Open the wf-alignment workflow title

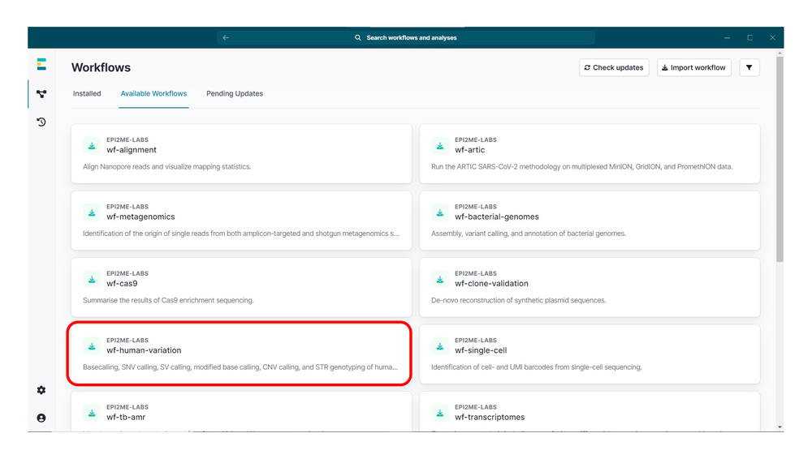(x=132, y=150)
